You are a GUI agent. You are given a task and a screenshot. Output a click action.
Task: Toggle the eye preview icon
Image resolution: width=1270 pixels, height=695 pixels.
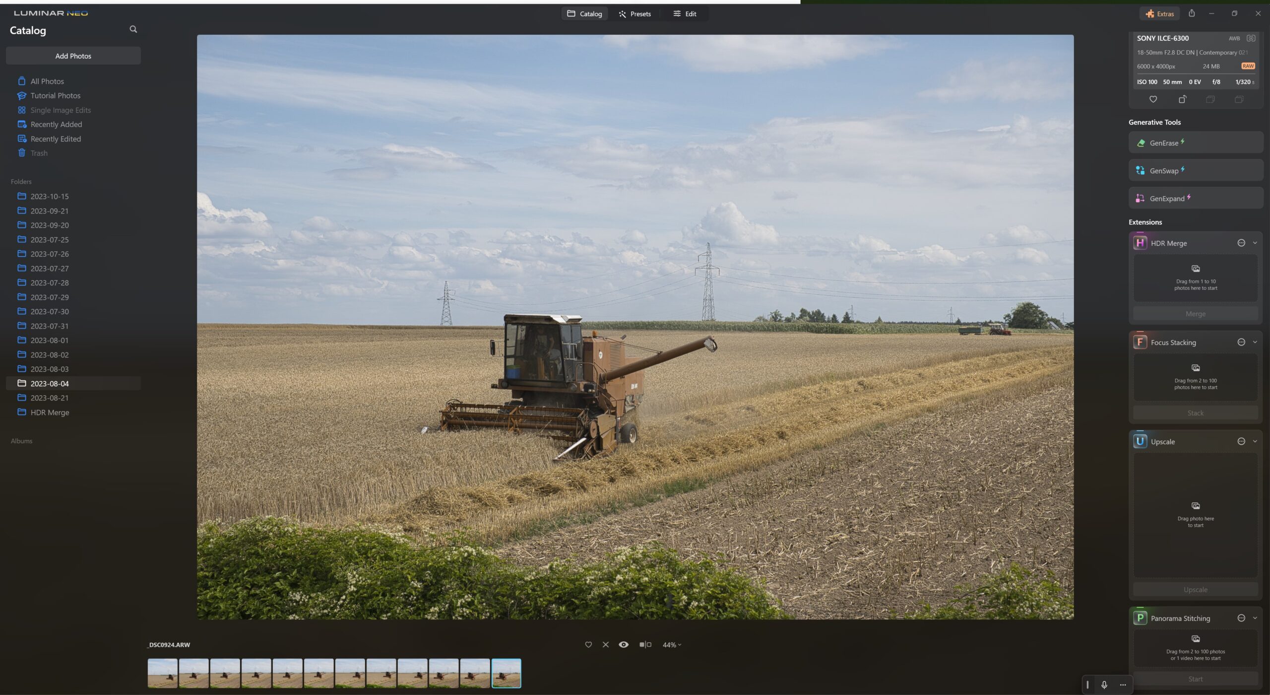click(624, 644)
